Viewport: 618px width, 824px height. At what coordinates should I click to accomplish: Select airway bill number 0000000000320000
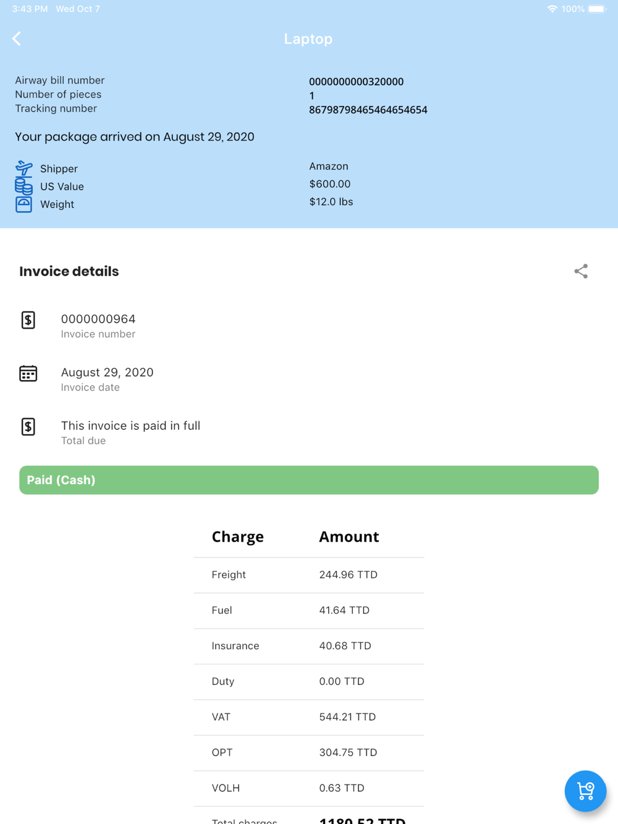point(357,82)
